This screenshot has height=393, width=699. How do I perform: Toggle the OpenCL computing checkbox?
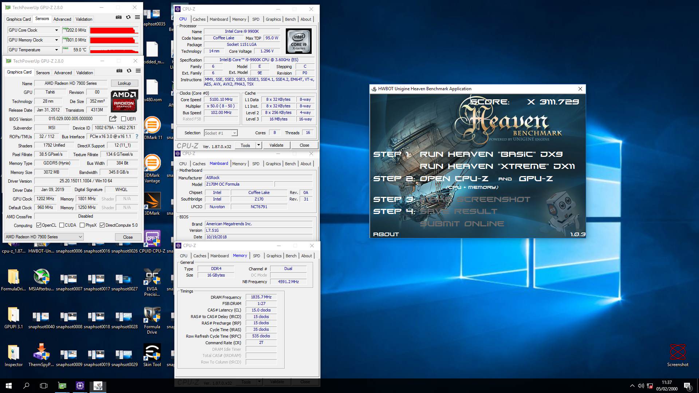click(x=39, y=225)
